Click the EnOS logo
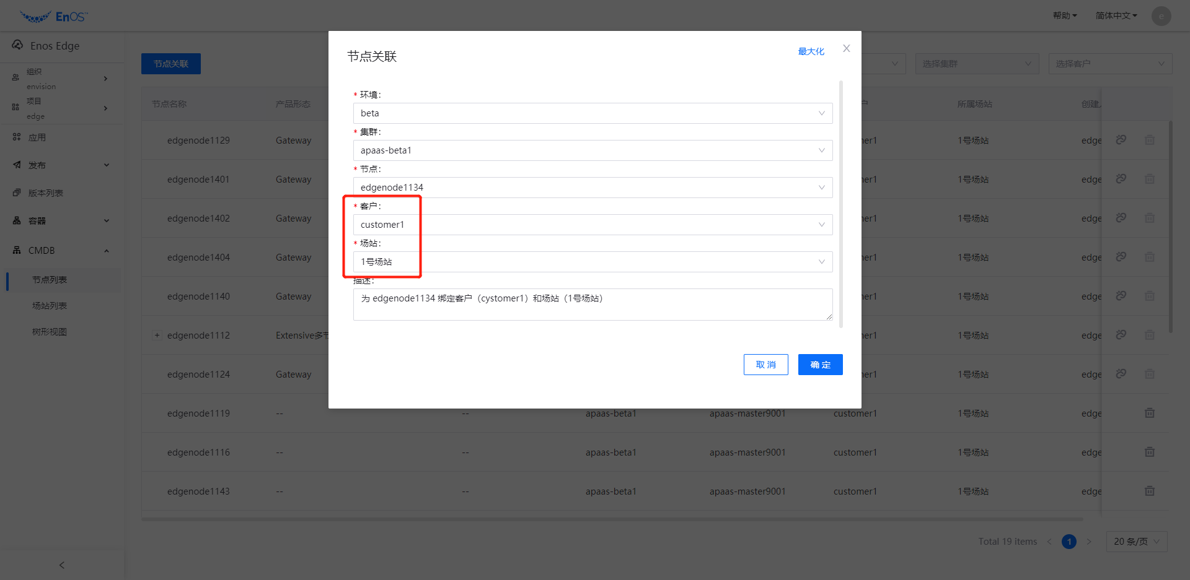This screenshot has height=580, width=1190. tap(53, 15)
